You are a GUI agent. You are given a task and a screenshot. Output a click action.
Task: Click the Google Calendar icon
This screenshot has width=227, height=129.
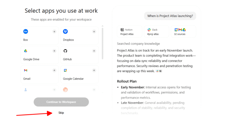(65, 70)
